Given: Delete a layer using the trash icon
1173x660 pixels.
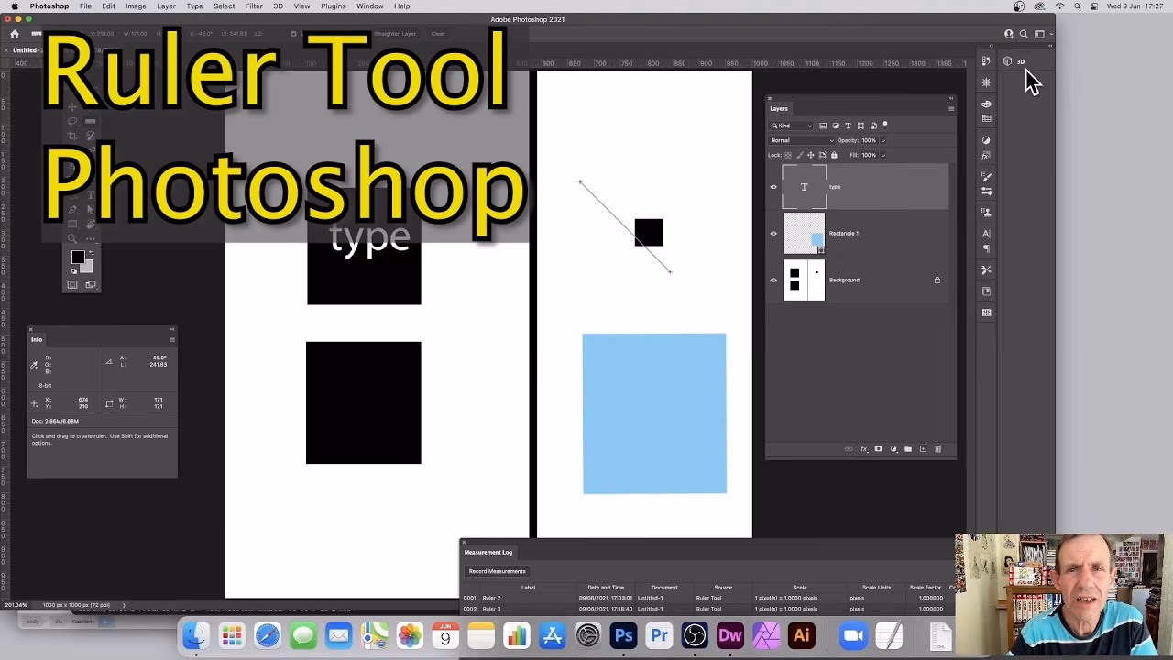Looking at the screenshot, I should pos(937,448).
